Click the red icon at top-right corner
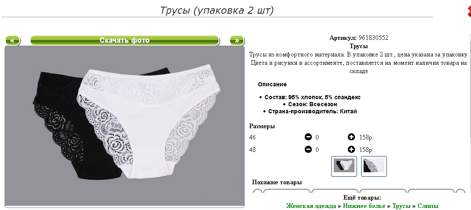 pos(469,11)
